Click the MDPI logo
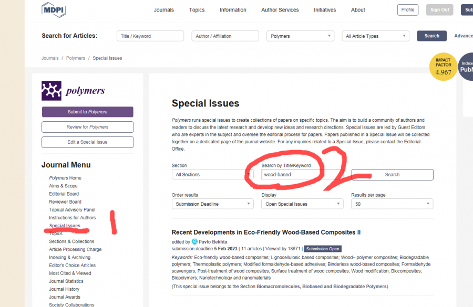 [x=54, y=9]
